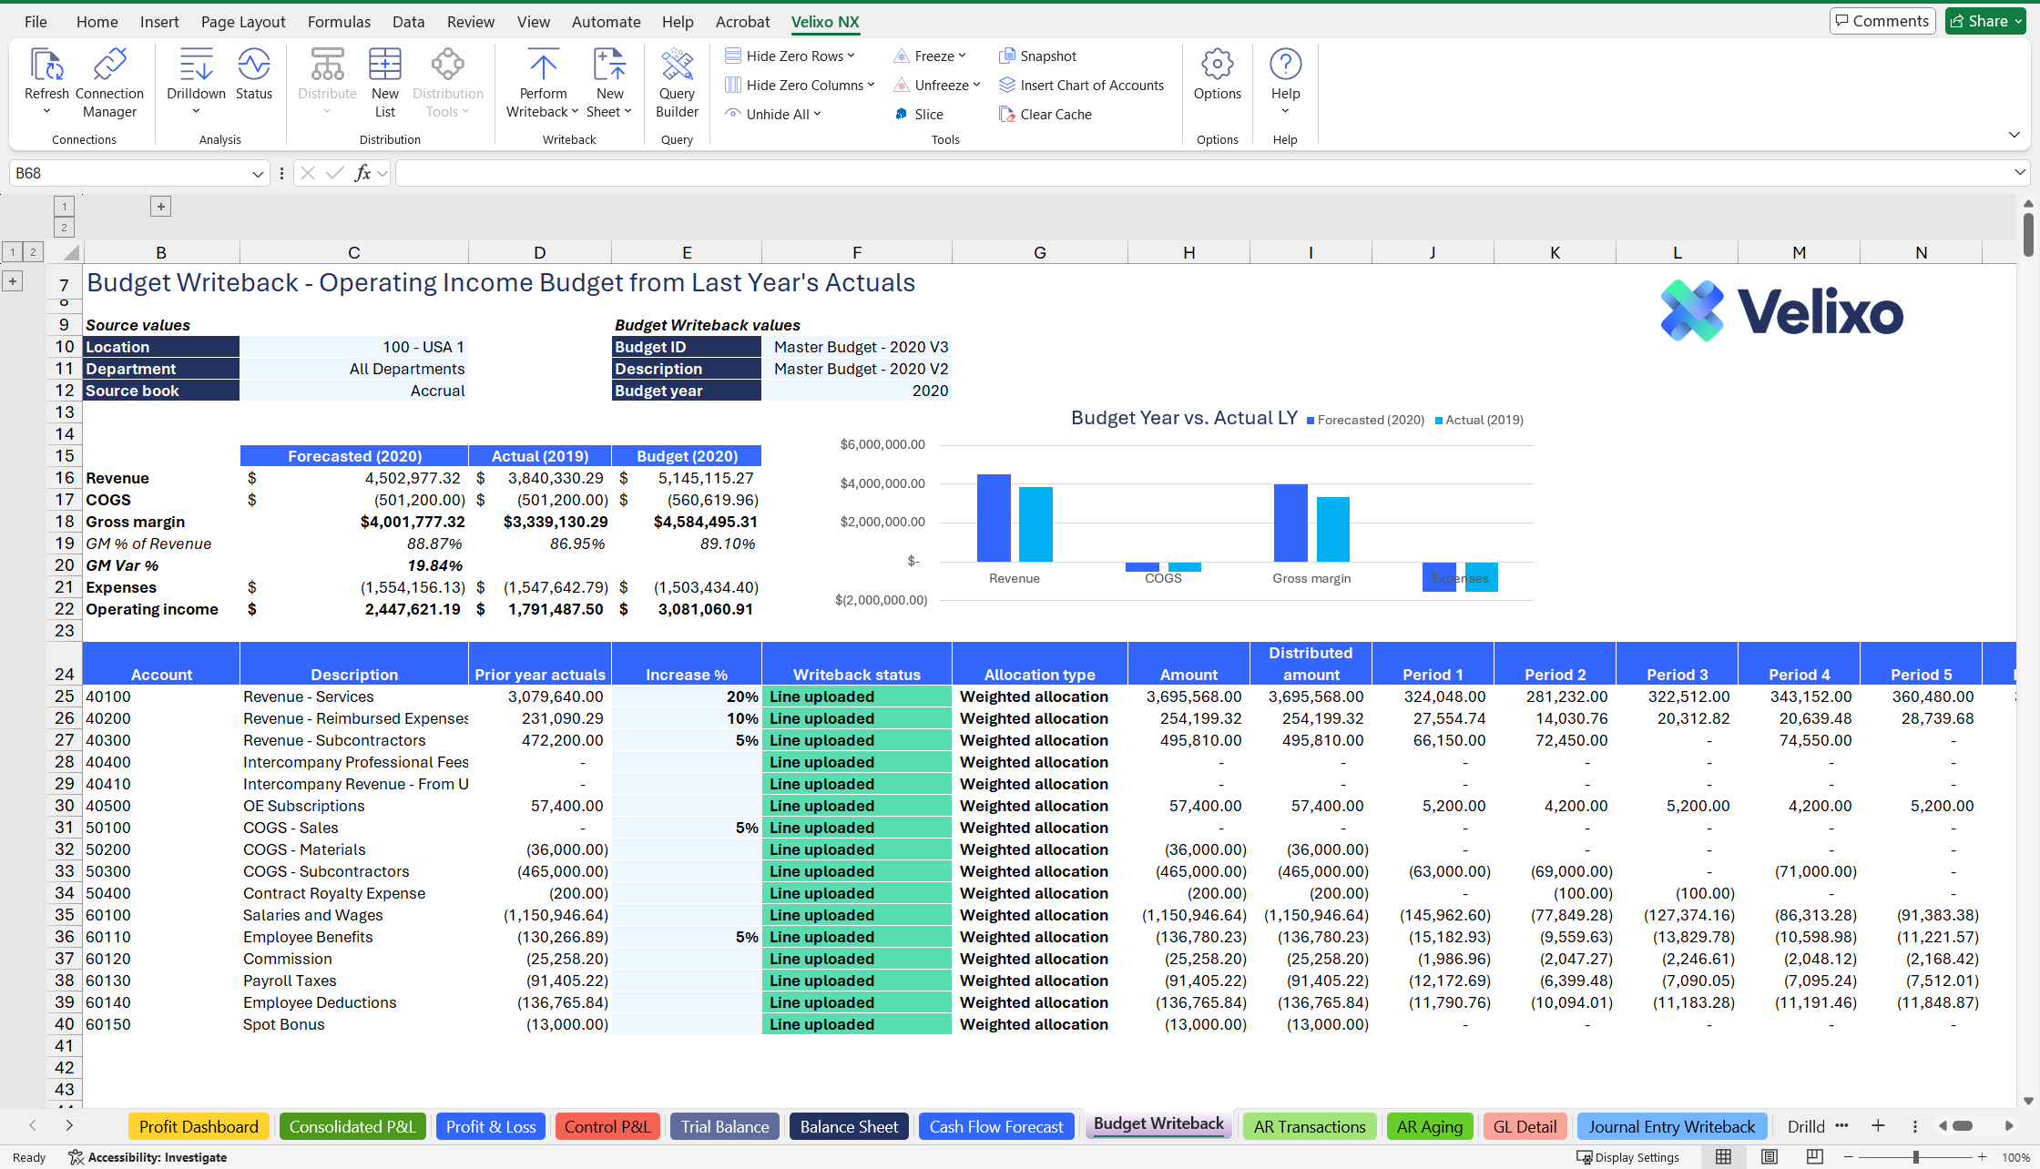Image resolution: width=2040 pixels, height=1169 pixels.
Task: Open the File menu
Action: pyautogui.click(x=36, y=21)
